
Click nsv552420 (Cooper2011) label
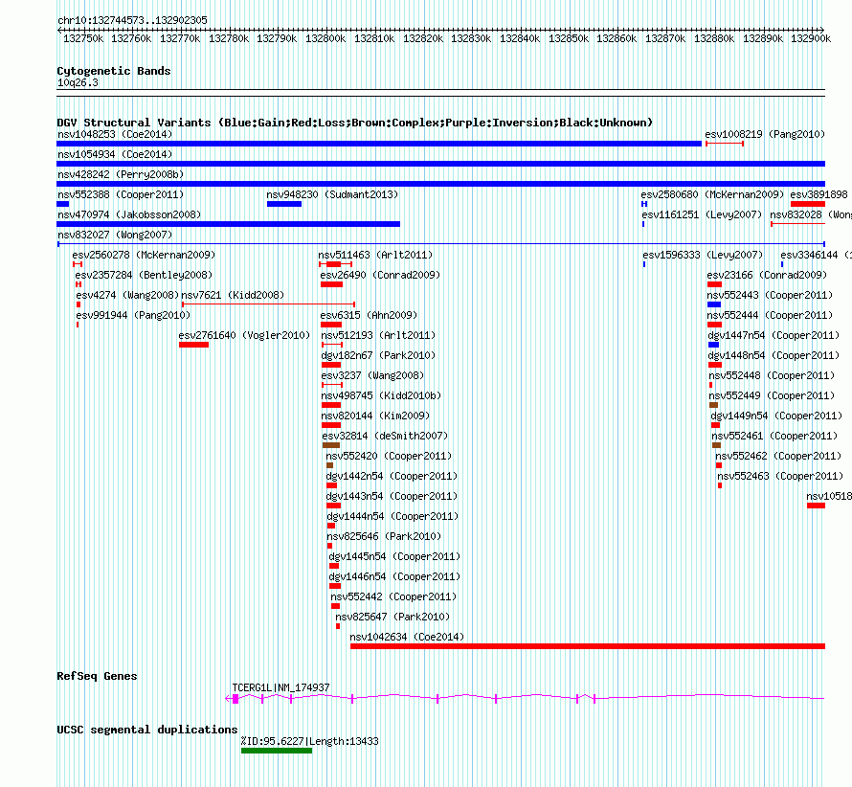point(389,456)
